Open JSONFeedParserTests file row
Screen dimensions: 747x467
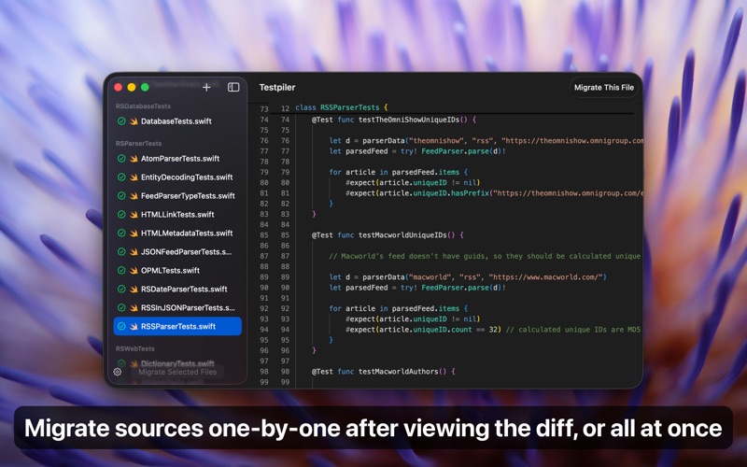tap(177, 251)
